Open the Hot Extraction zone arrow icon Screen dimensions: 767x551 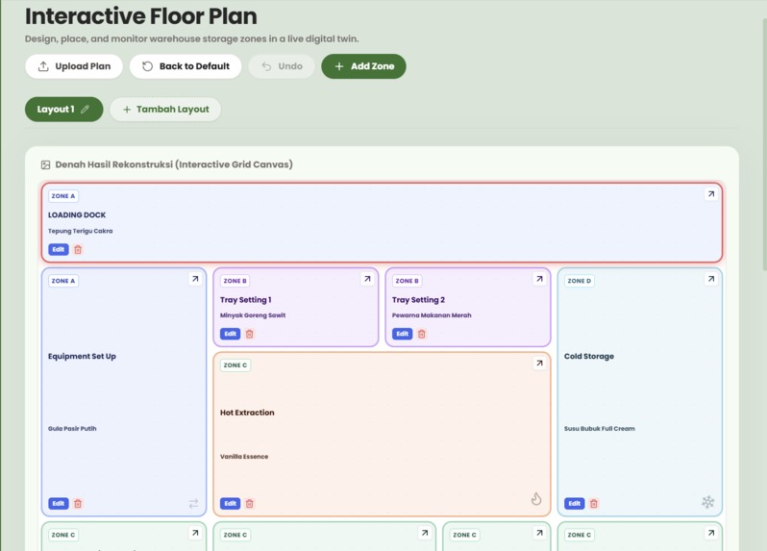pos(539,363)
